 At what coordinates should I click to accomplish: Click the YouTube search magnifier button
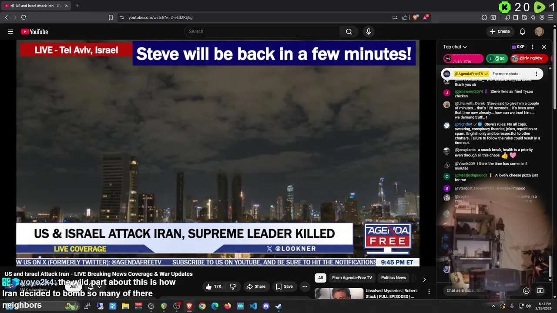point(349,31)
